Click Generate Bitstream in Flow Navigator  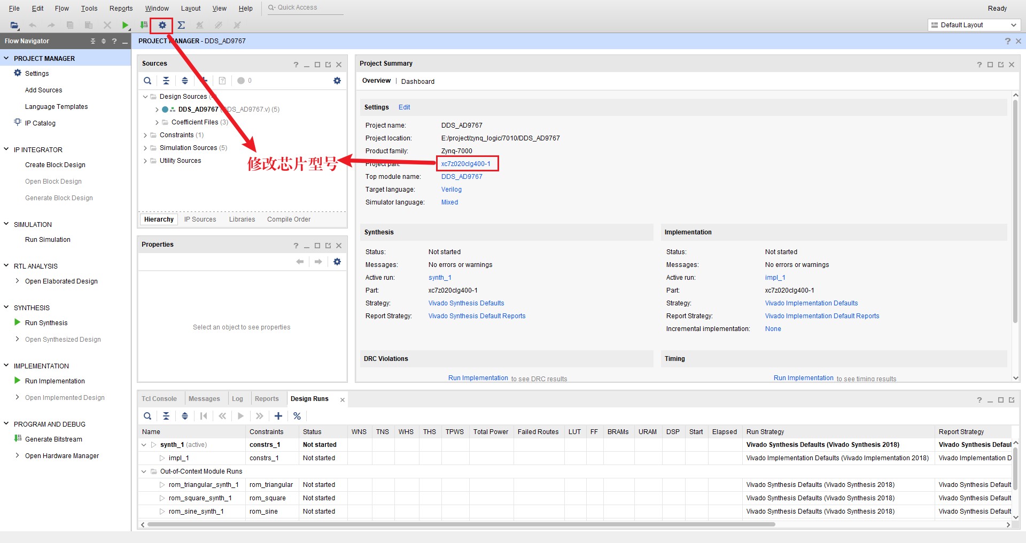(53, 439)
